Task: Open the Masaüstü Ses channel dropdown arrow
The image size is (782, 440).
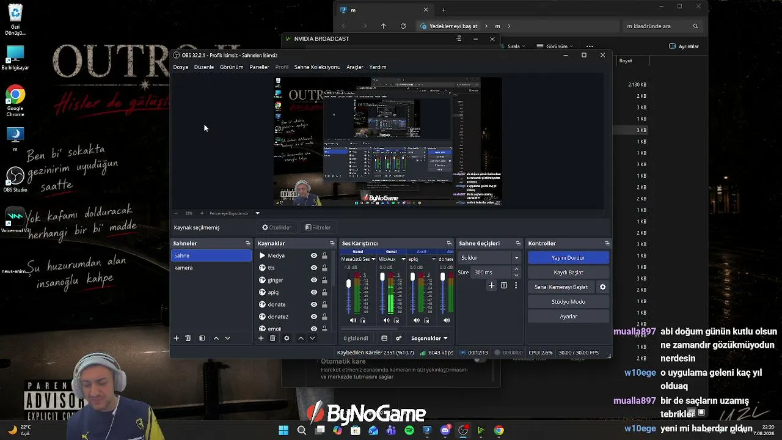Action: pyautogui.click(x=373, y=259)
